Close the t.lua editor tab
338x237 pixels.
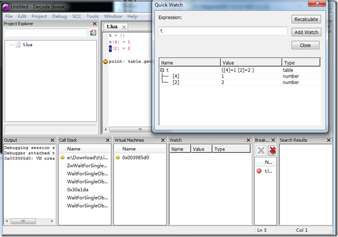tap(124, 27)
